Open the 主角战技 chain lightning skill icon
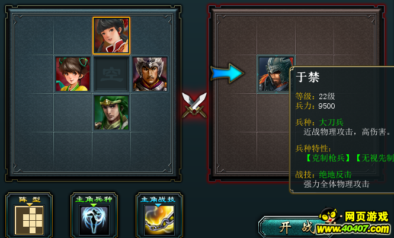The width and height of the screenshot is (394, 238). point(159,220)
